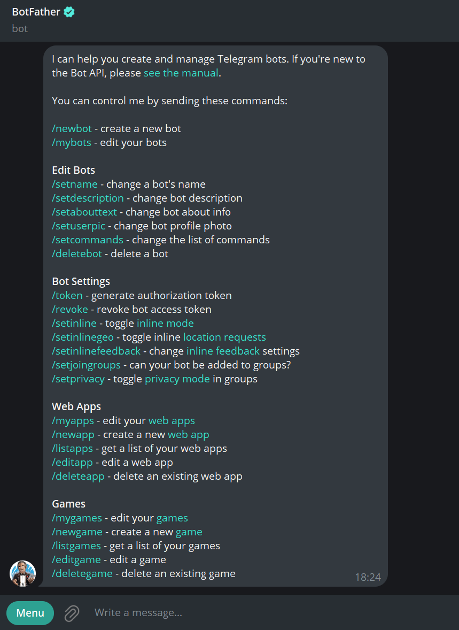This screenshot has width=459, height=630.
Task: Open the attachment paperclip icon
Action: click(71, 613)
